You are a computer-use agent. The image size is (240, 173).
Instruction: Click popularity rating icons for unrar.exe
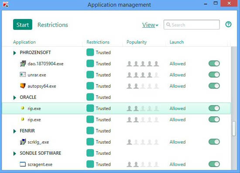(x=143, y=75)
